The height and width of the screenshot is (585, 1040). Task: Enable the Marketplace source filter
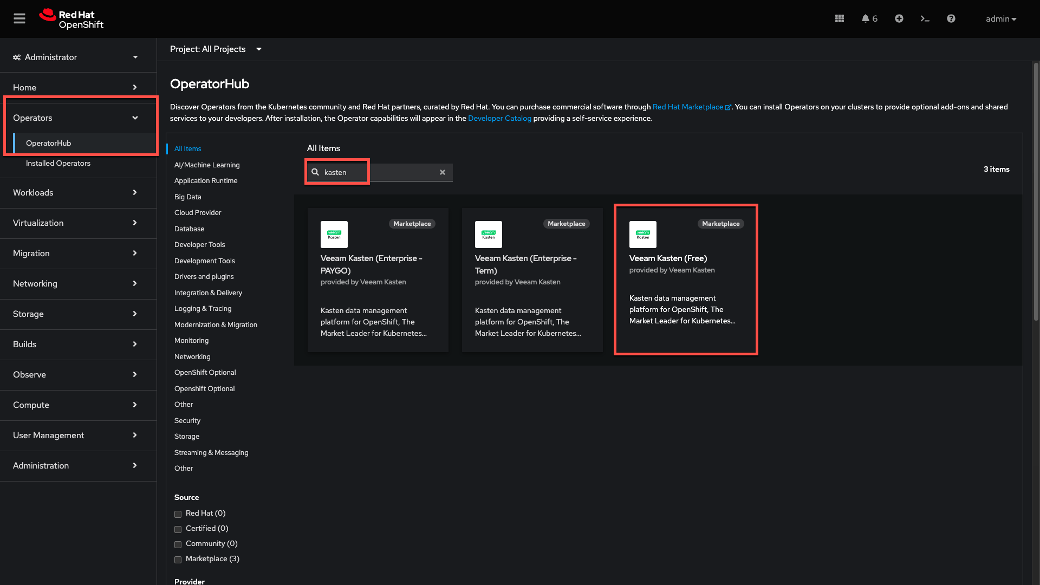pos(178,560)
